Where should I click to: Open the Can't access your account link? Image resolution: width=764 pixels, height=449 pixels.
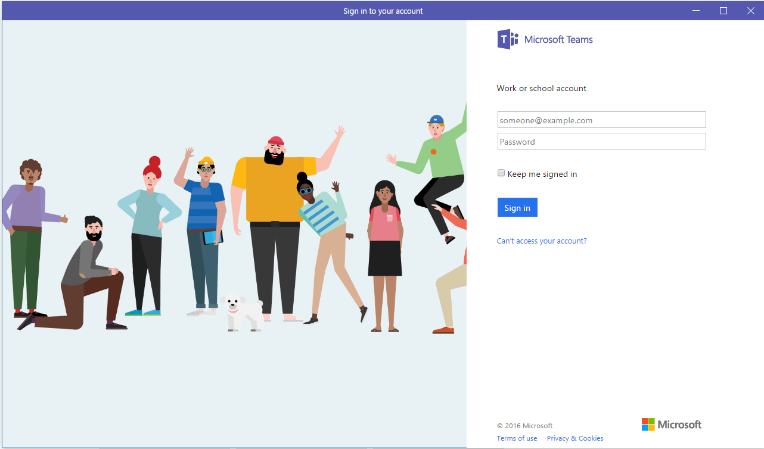click(542, 241)
